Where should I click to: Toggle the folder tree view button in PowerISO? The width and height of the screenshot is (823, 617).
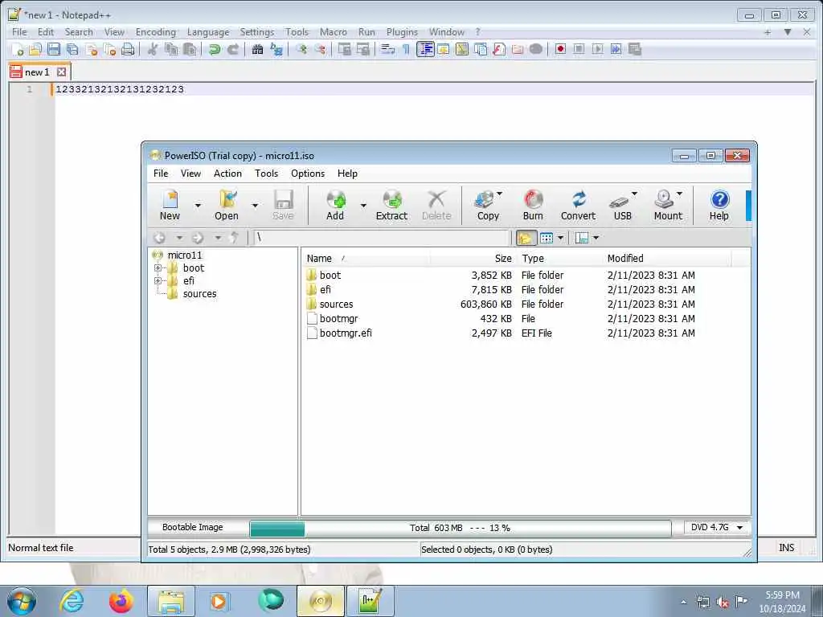pos(526,238)
